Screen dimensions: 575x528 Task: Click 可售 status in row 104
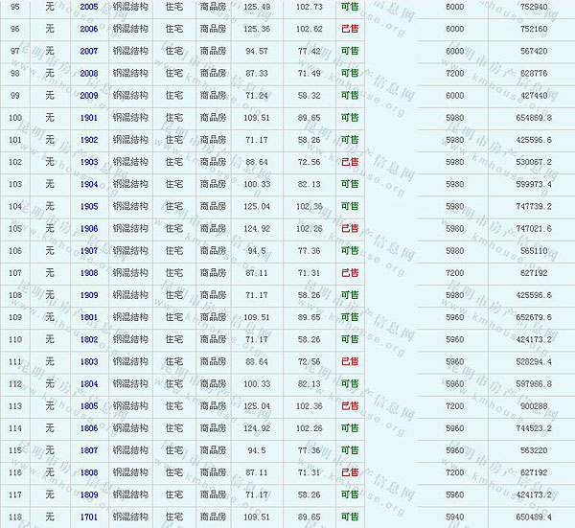pyautogui.click(x=350, y=206)
